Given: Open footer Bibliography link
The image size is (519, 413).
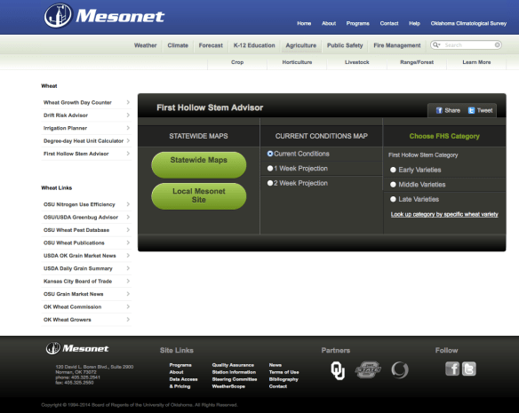Looking at the screenshot, I should pyautogui.click(x=283, y=379).
